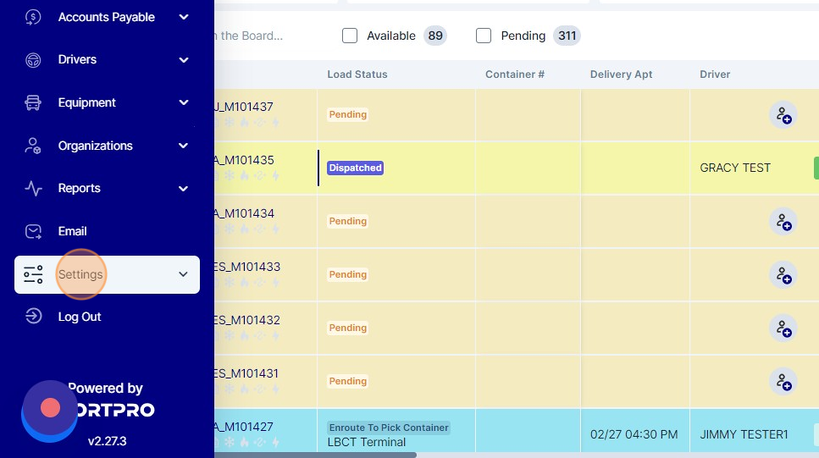Click the Driver column header

pos(715,74)
